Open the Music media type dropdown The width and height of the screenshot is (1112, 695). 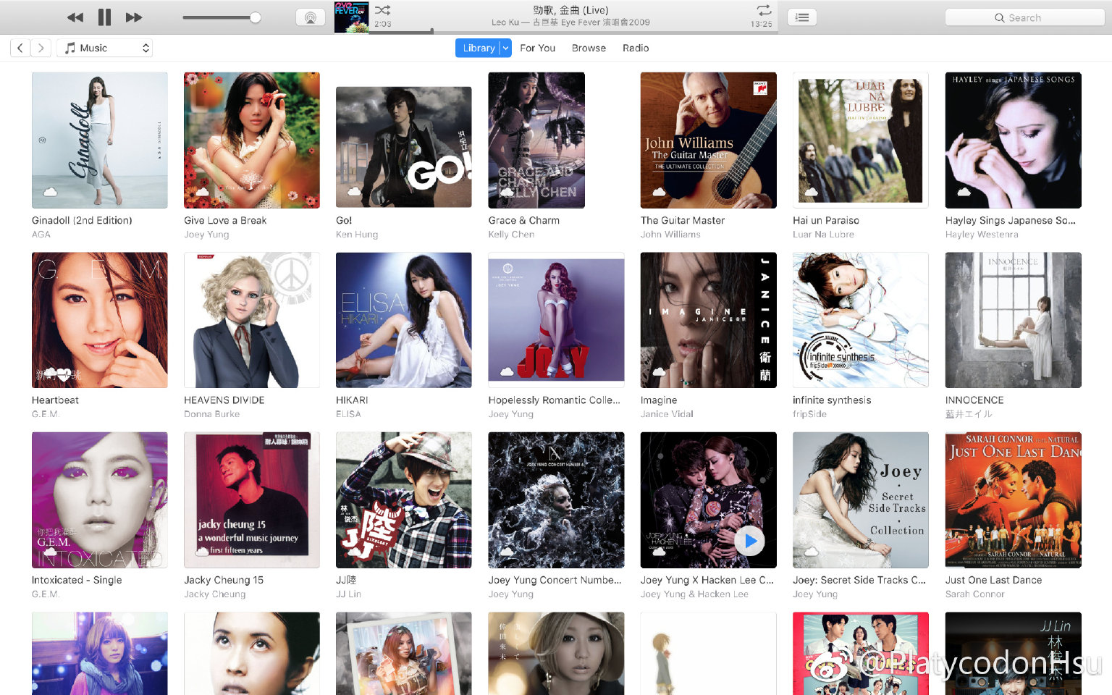click(x=106, y=48)
